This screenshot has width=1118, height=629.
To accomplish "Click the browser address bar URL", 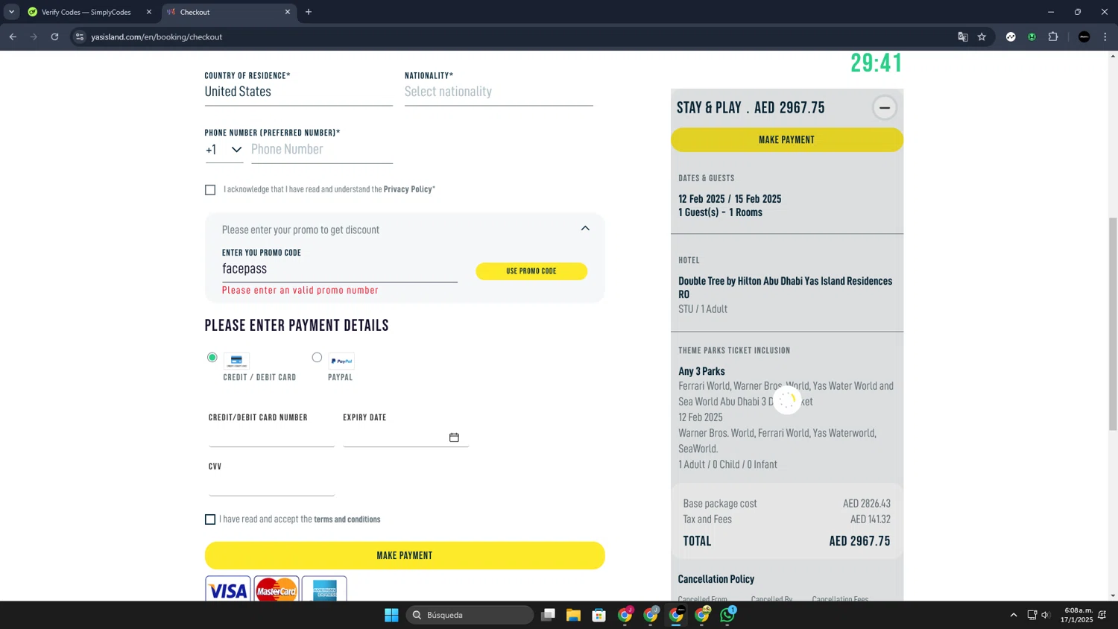I will point(157,37).
